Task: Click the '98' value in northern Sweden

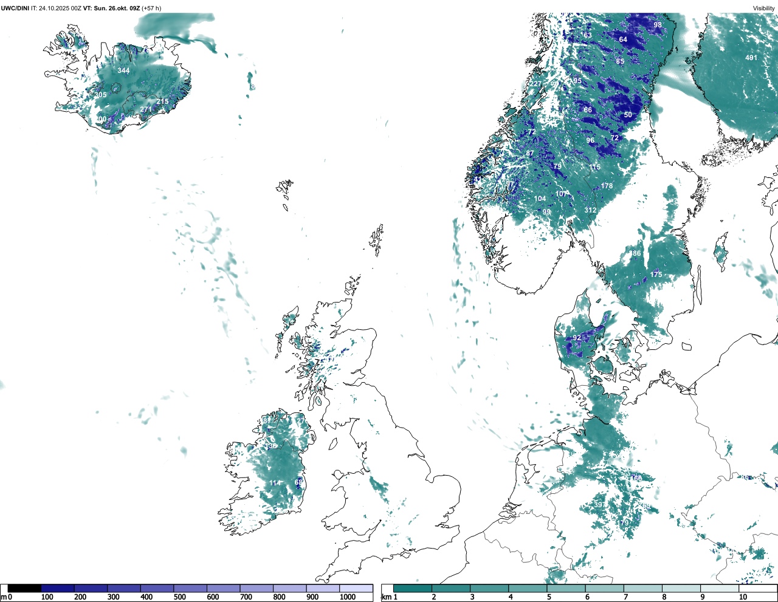Action: (658, 25)
